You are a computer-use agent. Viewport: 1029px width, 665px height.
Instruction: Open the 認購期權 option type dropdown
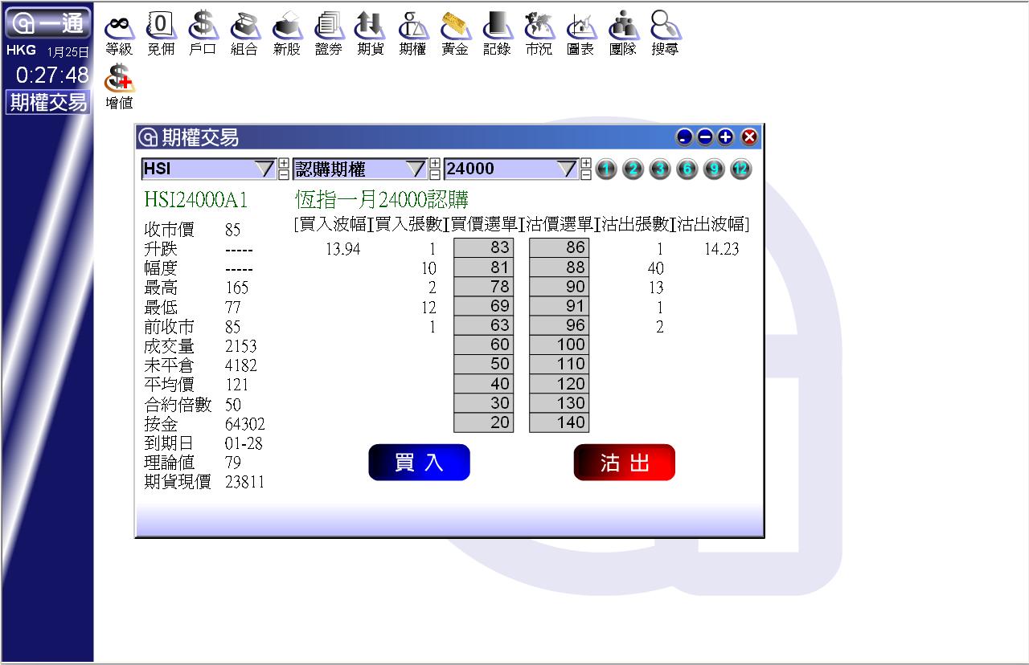[x=415, y=169]
